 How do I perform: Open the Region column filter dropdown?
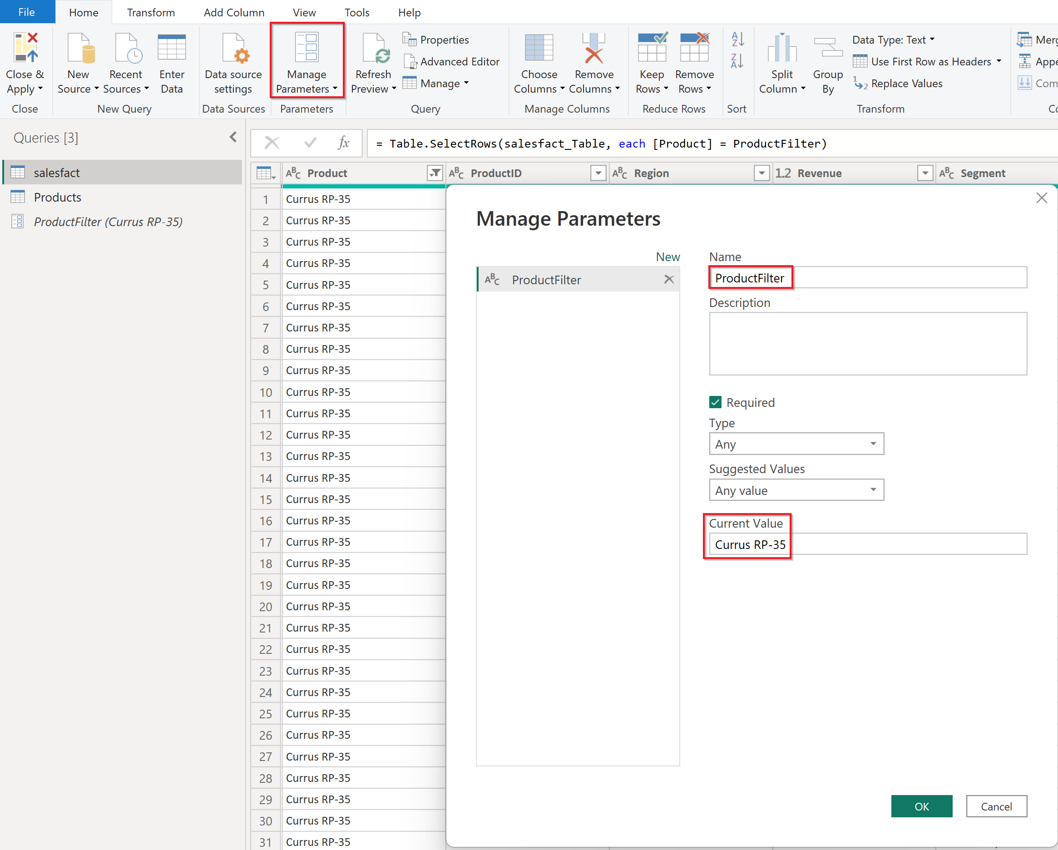[x=761, y=173]
